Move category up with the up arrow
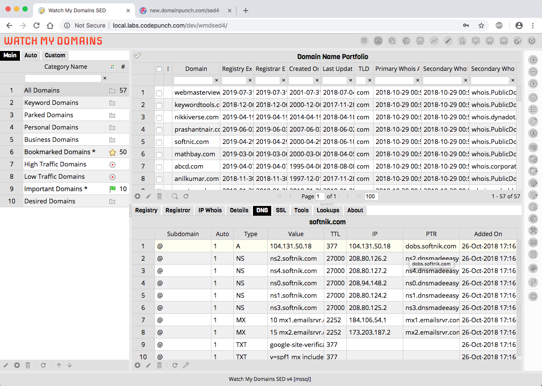This screenshot has width=542, height=386. (59, 365)
